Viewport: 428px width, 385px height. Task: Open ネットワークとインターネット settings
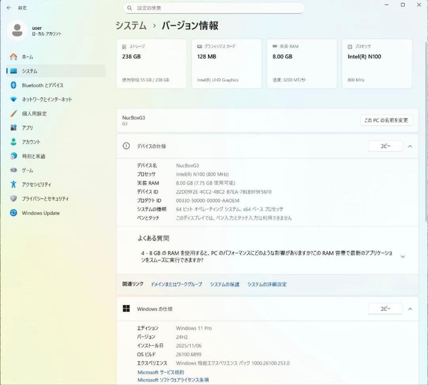pos(56,100)
